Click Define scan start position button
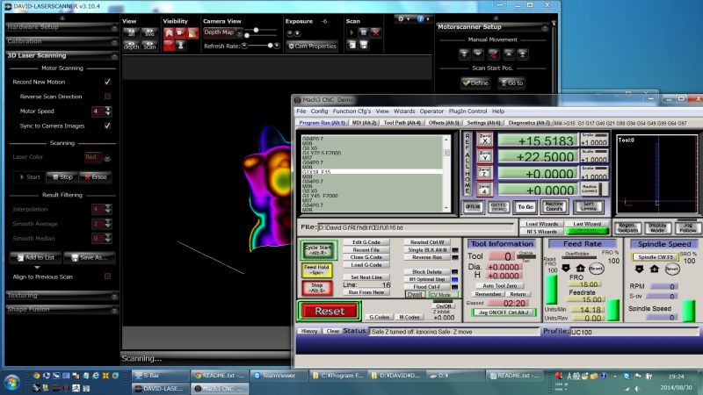The height and width of the screenshot is (395, 703). coord(475,83)
